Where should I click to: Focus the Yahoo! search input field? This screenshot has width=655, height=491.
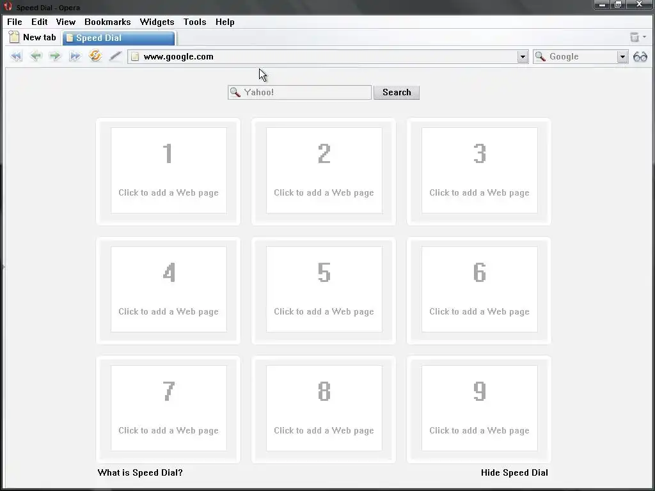click(299, 92)
